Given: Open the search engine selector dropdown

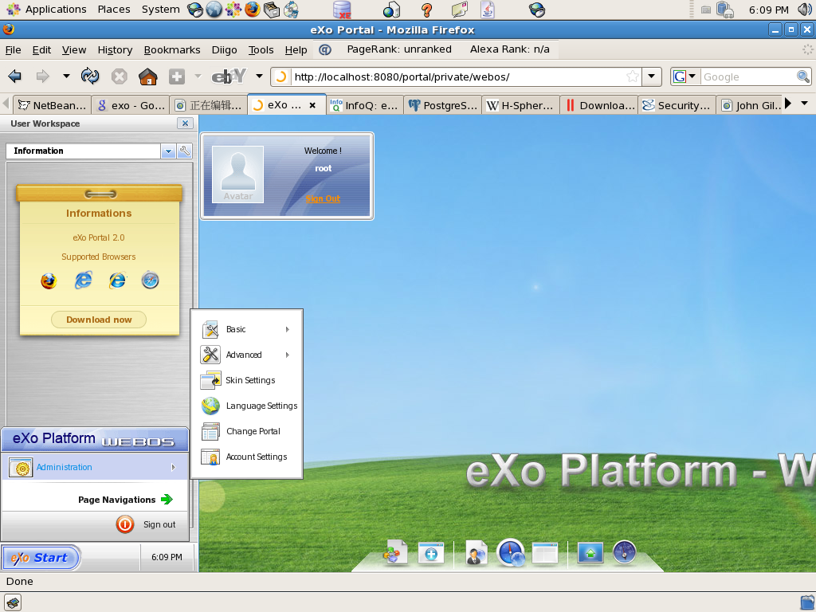Looking at the screenshot, I should tap(685, 76).
